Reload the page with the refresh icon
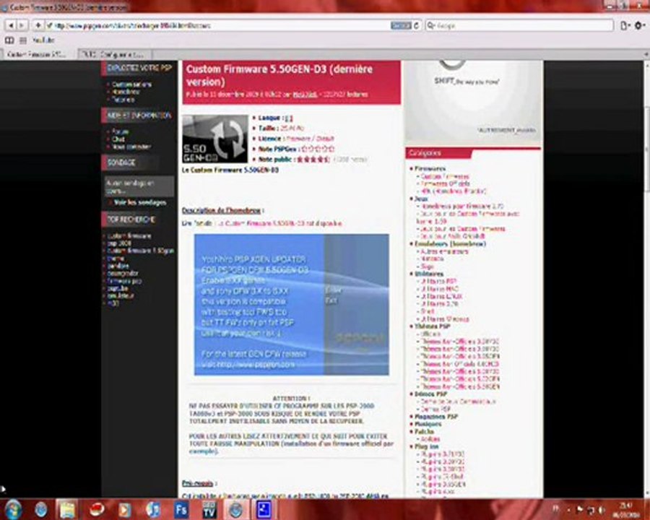650x520 pixels. [x=417, y=26]
